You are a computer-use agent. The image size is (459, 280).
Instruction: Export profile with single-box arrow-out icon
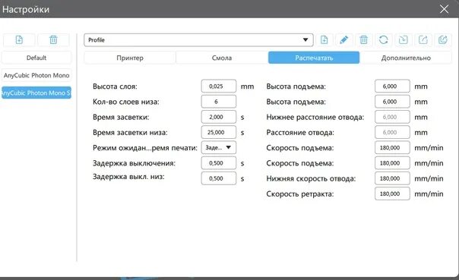(423, 39)
